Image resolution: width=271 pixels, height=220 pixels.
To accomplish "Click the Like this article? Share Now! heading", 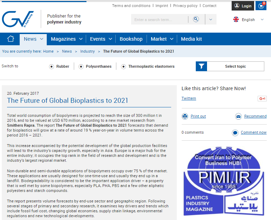I will tap(214, 88).
